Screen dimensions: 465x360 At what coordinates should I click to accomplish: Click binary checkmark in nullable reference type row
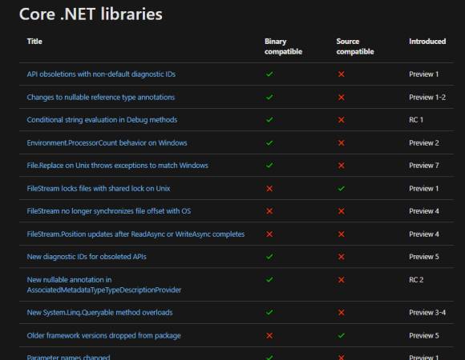pyautogui.click(x=269, y=97)
